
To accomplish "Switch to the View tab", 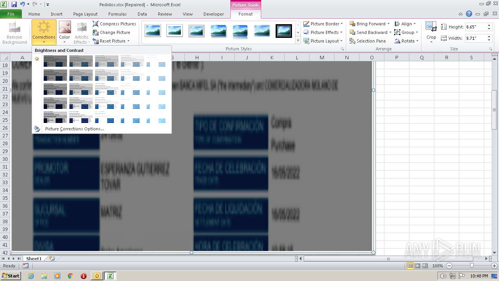I will [x=188, y=14].
